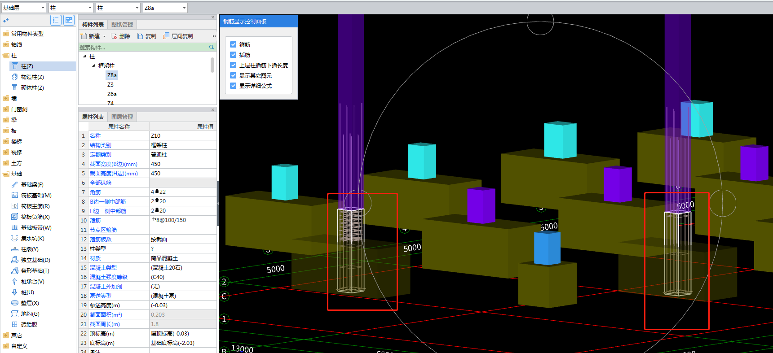Collapse the 基础 folder in navigation
Image resolution: width=773 pixels, height=353 pixels.
point(6,174)
